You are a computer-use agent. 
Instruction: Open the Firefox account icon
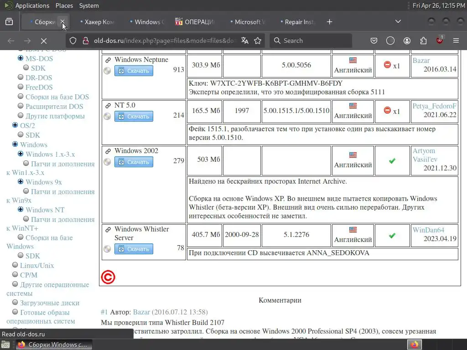tap(407, 41)
